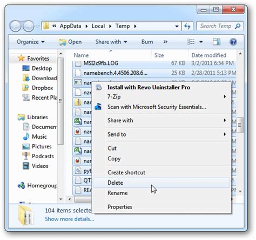The width and height of the screenshot is (256, 240).
Task: Open the Videos library icon
Action: point(26,166)
